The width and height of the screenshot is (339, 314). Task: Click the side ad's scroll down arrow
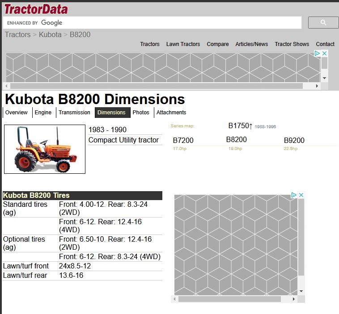coord(301,291)
